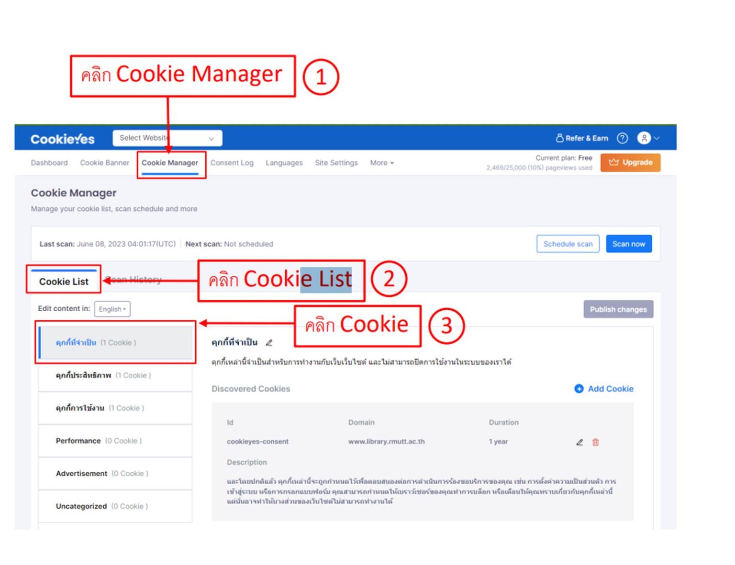Change the English content language dropdown
The height and width of the screenshot is (565, 735).
click(112, 309)
